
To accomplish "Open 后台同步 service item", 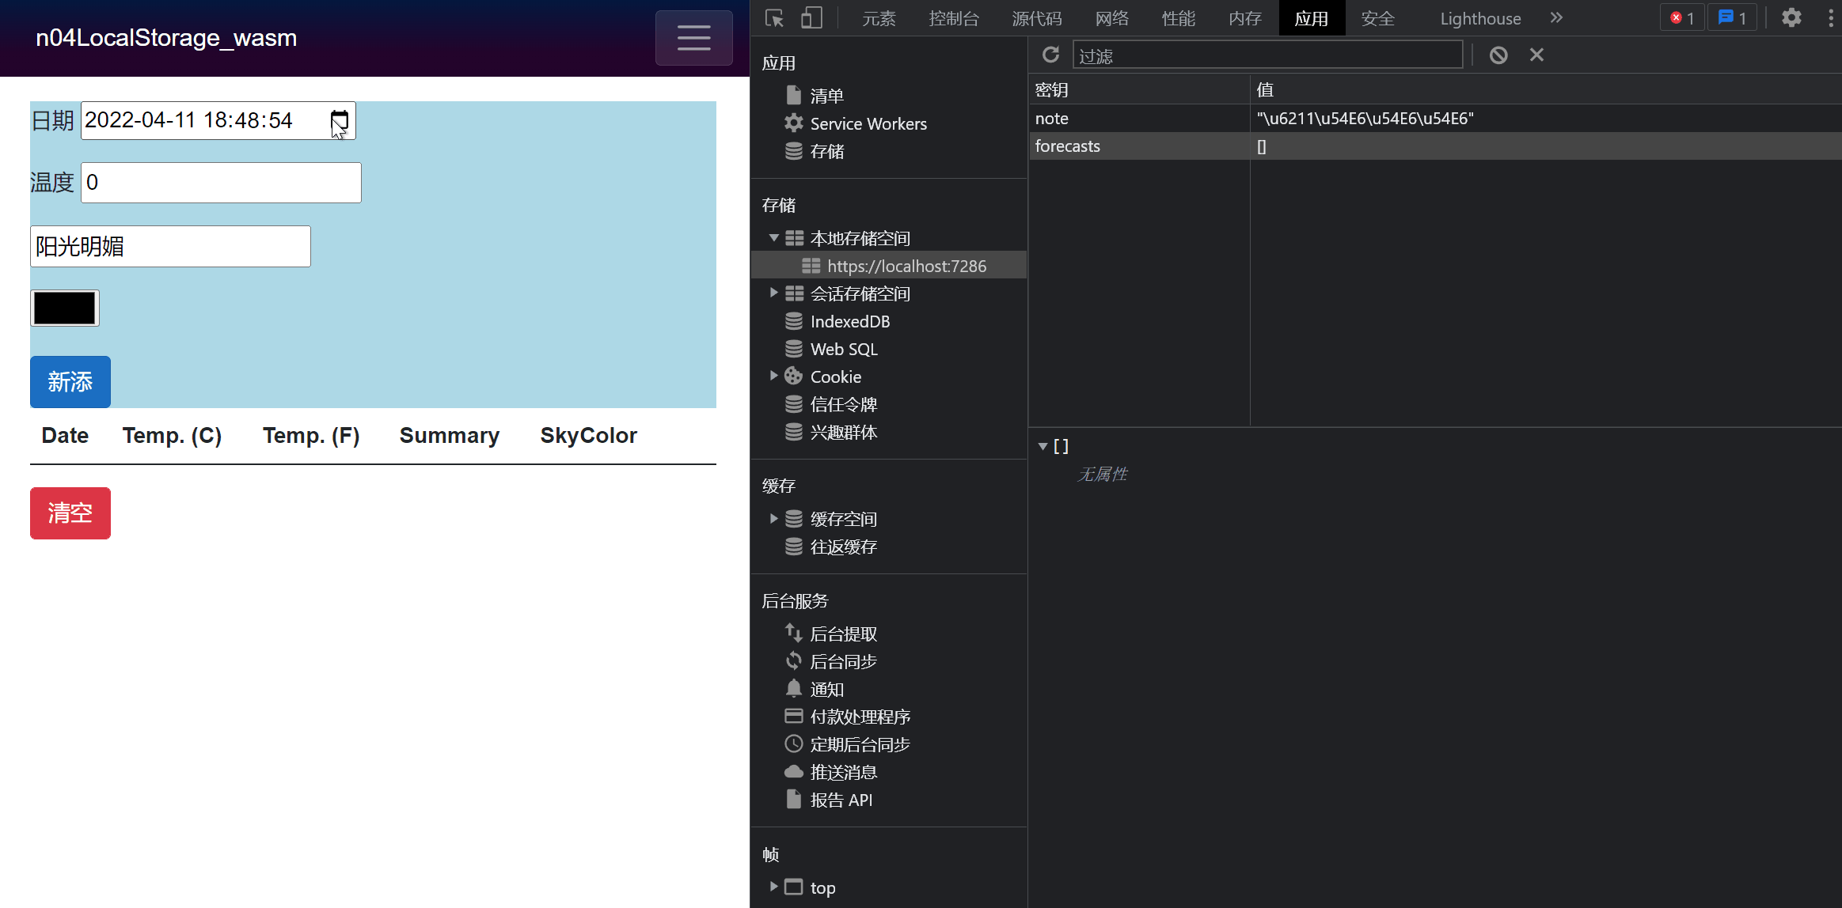I will point(843,661).
